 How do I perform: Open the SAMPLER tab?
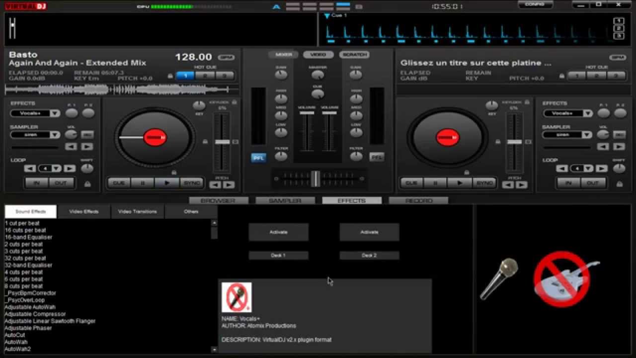click(x=285, y=200)
